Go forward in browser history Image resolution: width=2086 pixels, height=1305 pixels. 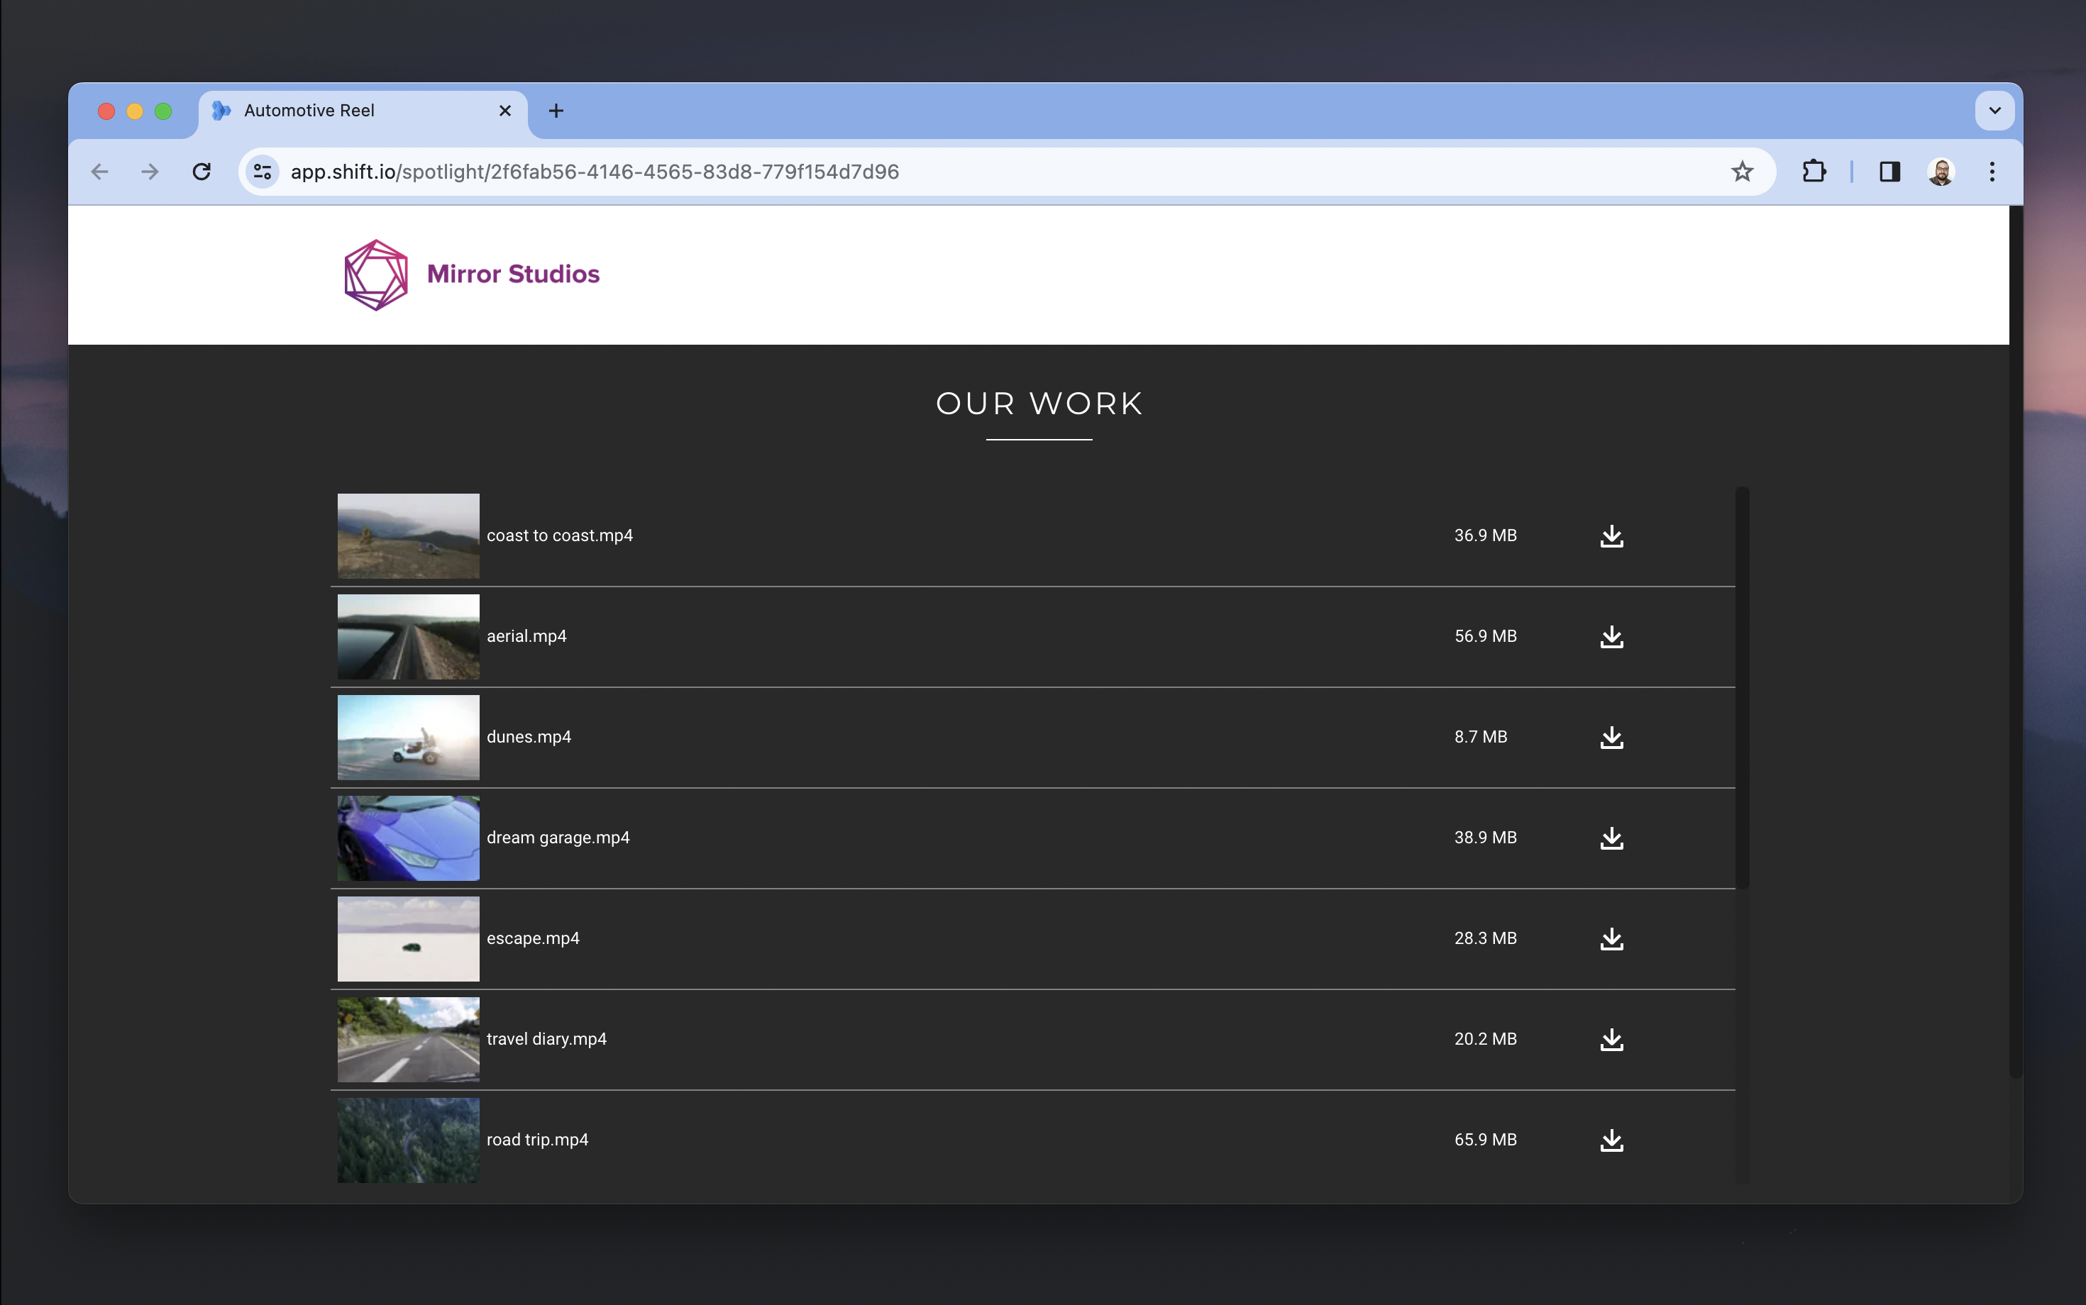[x=150, y=172]
